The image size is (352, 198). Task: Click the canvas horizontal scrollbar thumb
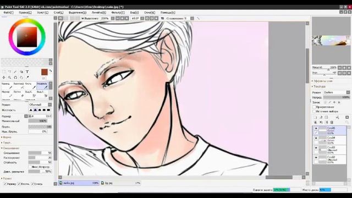(279, 177)
